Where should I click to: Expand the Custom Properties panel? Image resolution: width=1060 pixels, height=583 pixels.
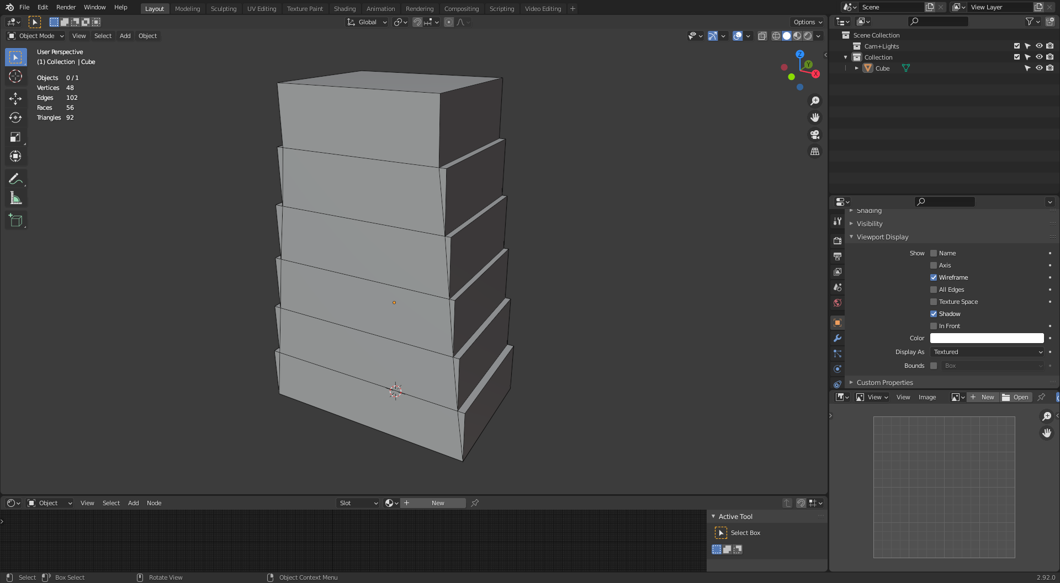pos(884,382)
